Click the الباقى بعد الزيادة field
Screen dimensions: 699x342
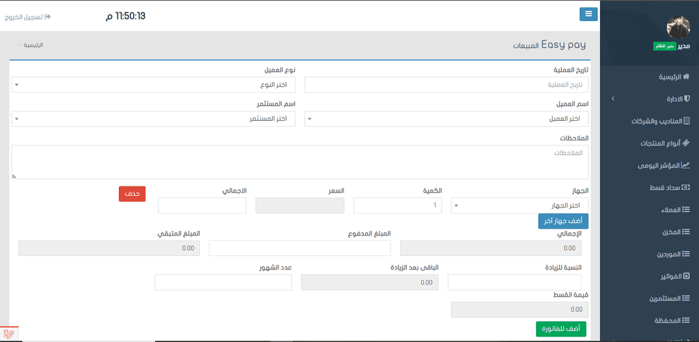[370, 283]
